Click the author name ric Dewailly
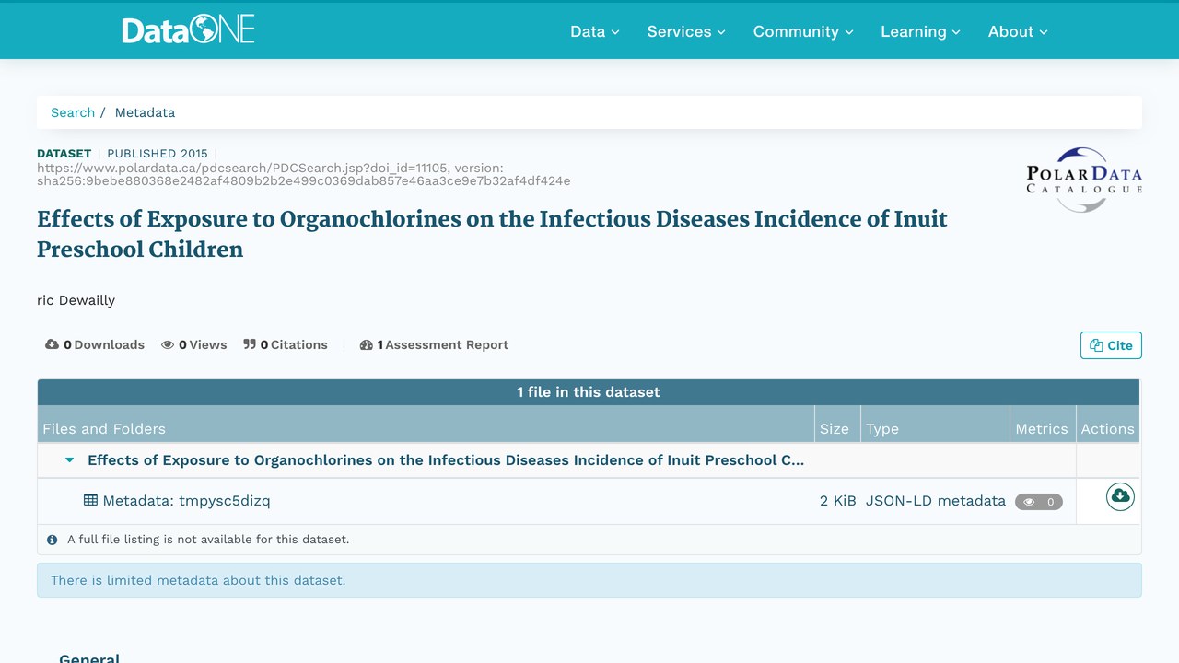Viewport: 1179px width, 663px height. tap(76, 300)
